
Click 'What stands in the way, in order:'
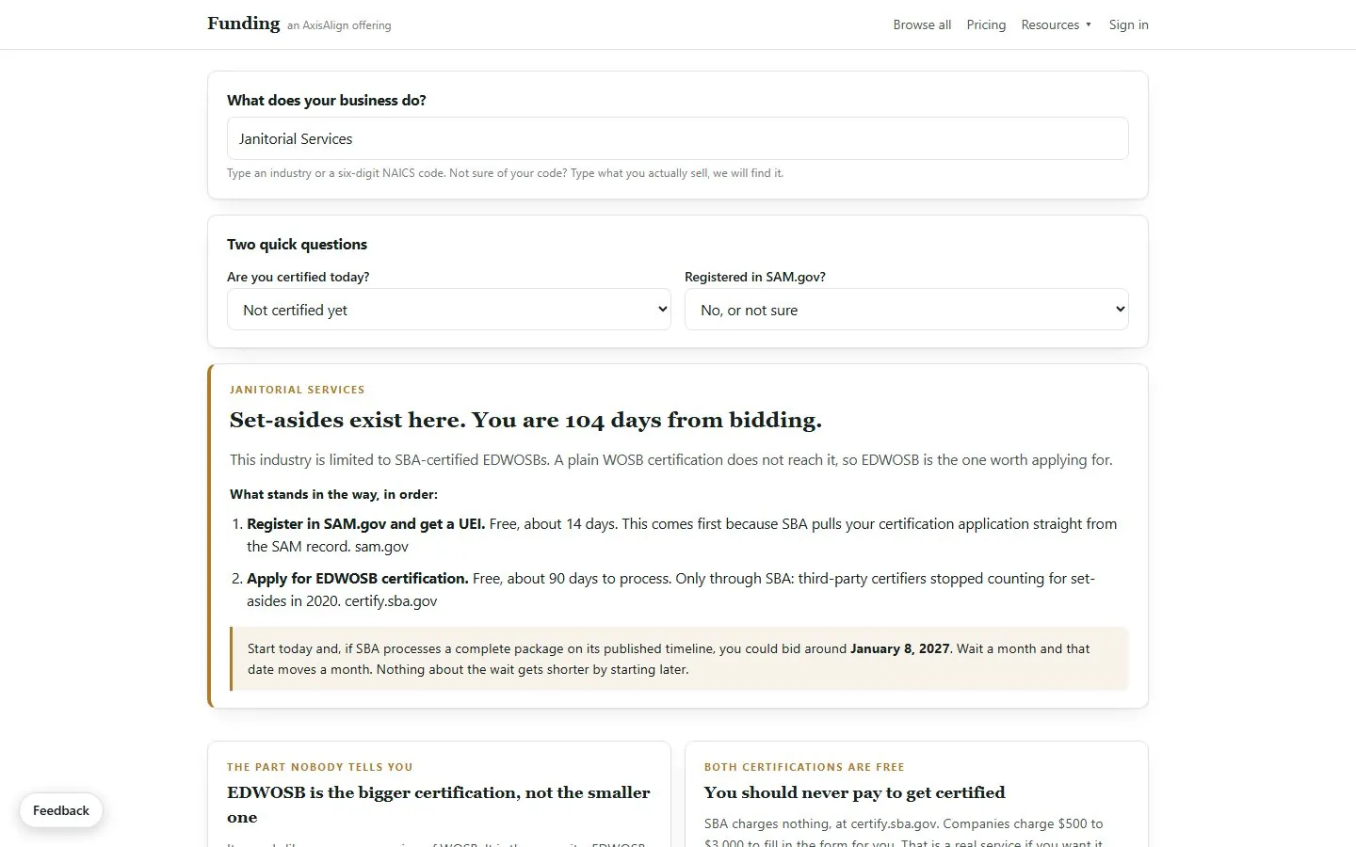pyautogui.click(x=333, y=494)
